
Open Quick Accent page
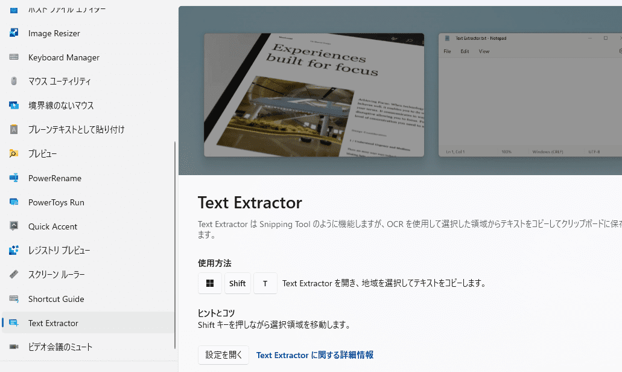[88, 226]
